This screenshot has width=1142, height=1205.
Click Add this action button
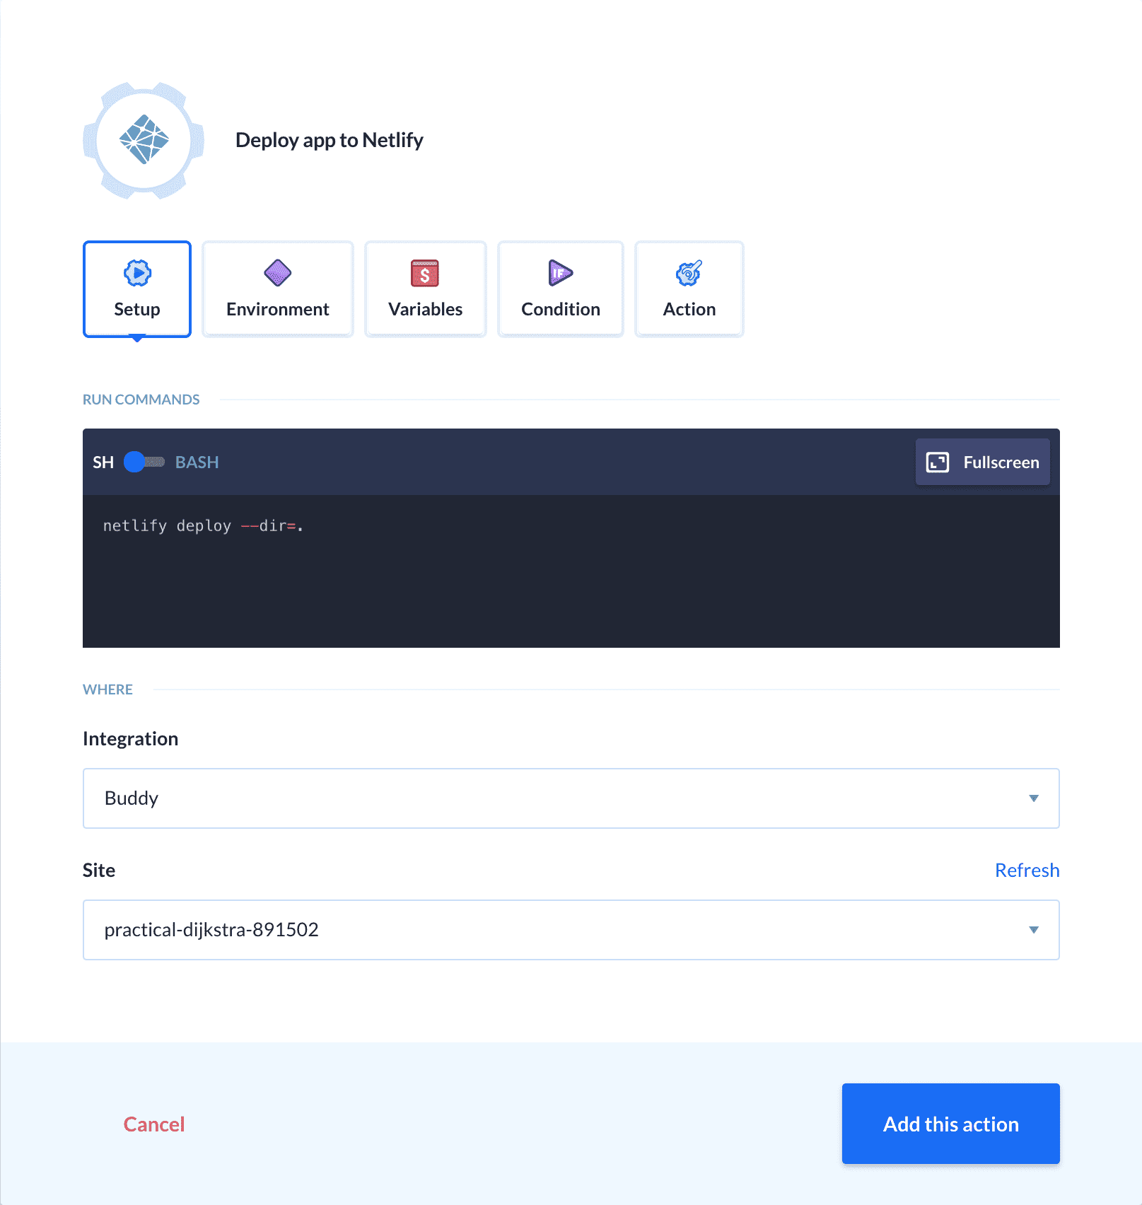pyautogui.click(x=951, y=1124)
